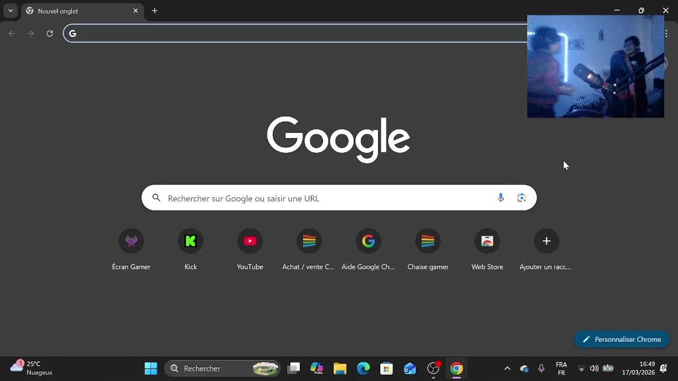Change the FRA FR keyboard language
Viewport: 678px width, 381px height.
561,368
